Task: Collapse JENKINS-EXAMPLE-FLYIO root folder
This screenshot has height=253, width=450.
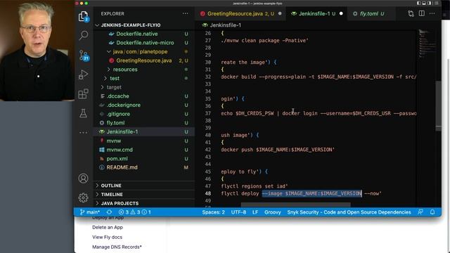Action: click(131, 25)
